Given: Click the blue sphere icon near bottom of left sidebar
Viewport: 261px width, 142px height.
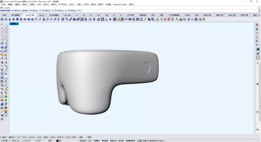Looking at the screenshot, I should pos(2,104).
